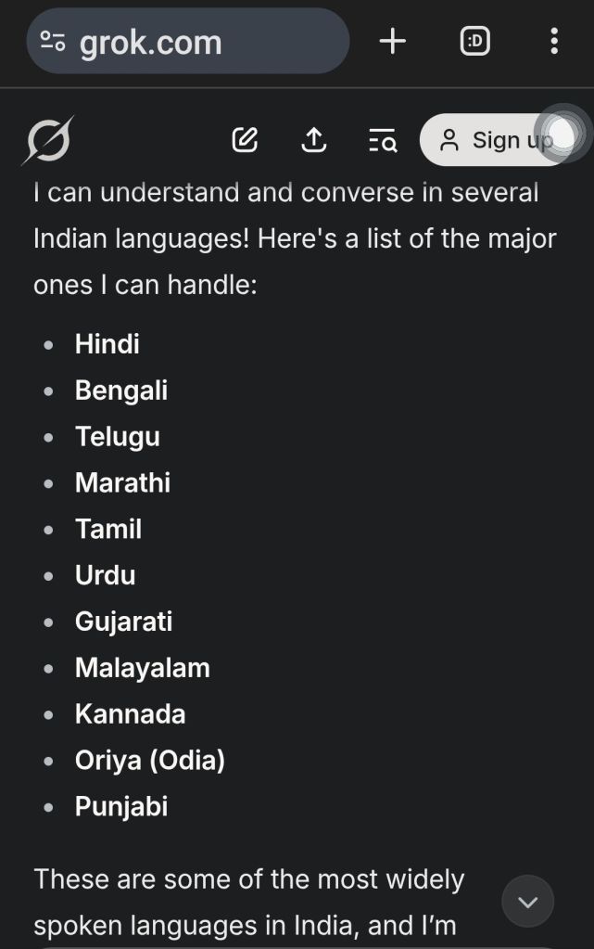Tap the Telugu list entry
Screen dimensions: 594x949
pos(118,437)
